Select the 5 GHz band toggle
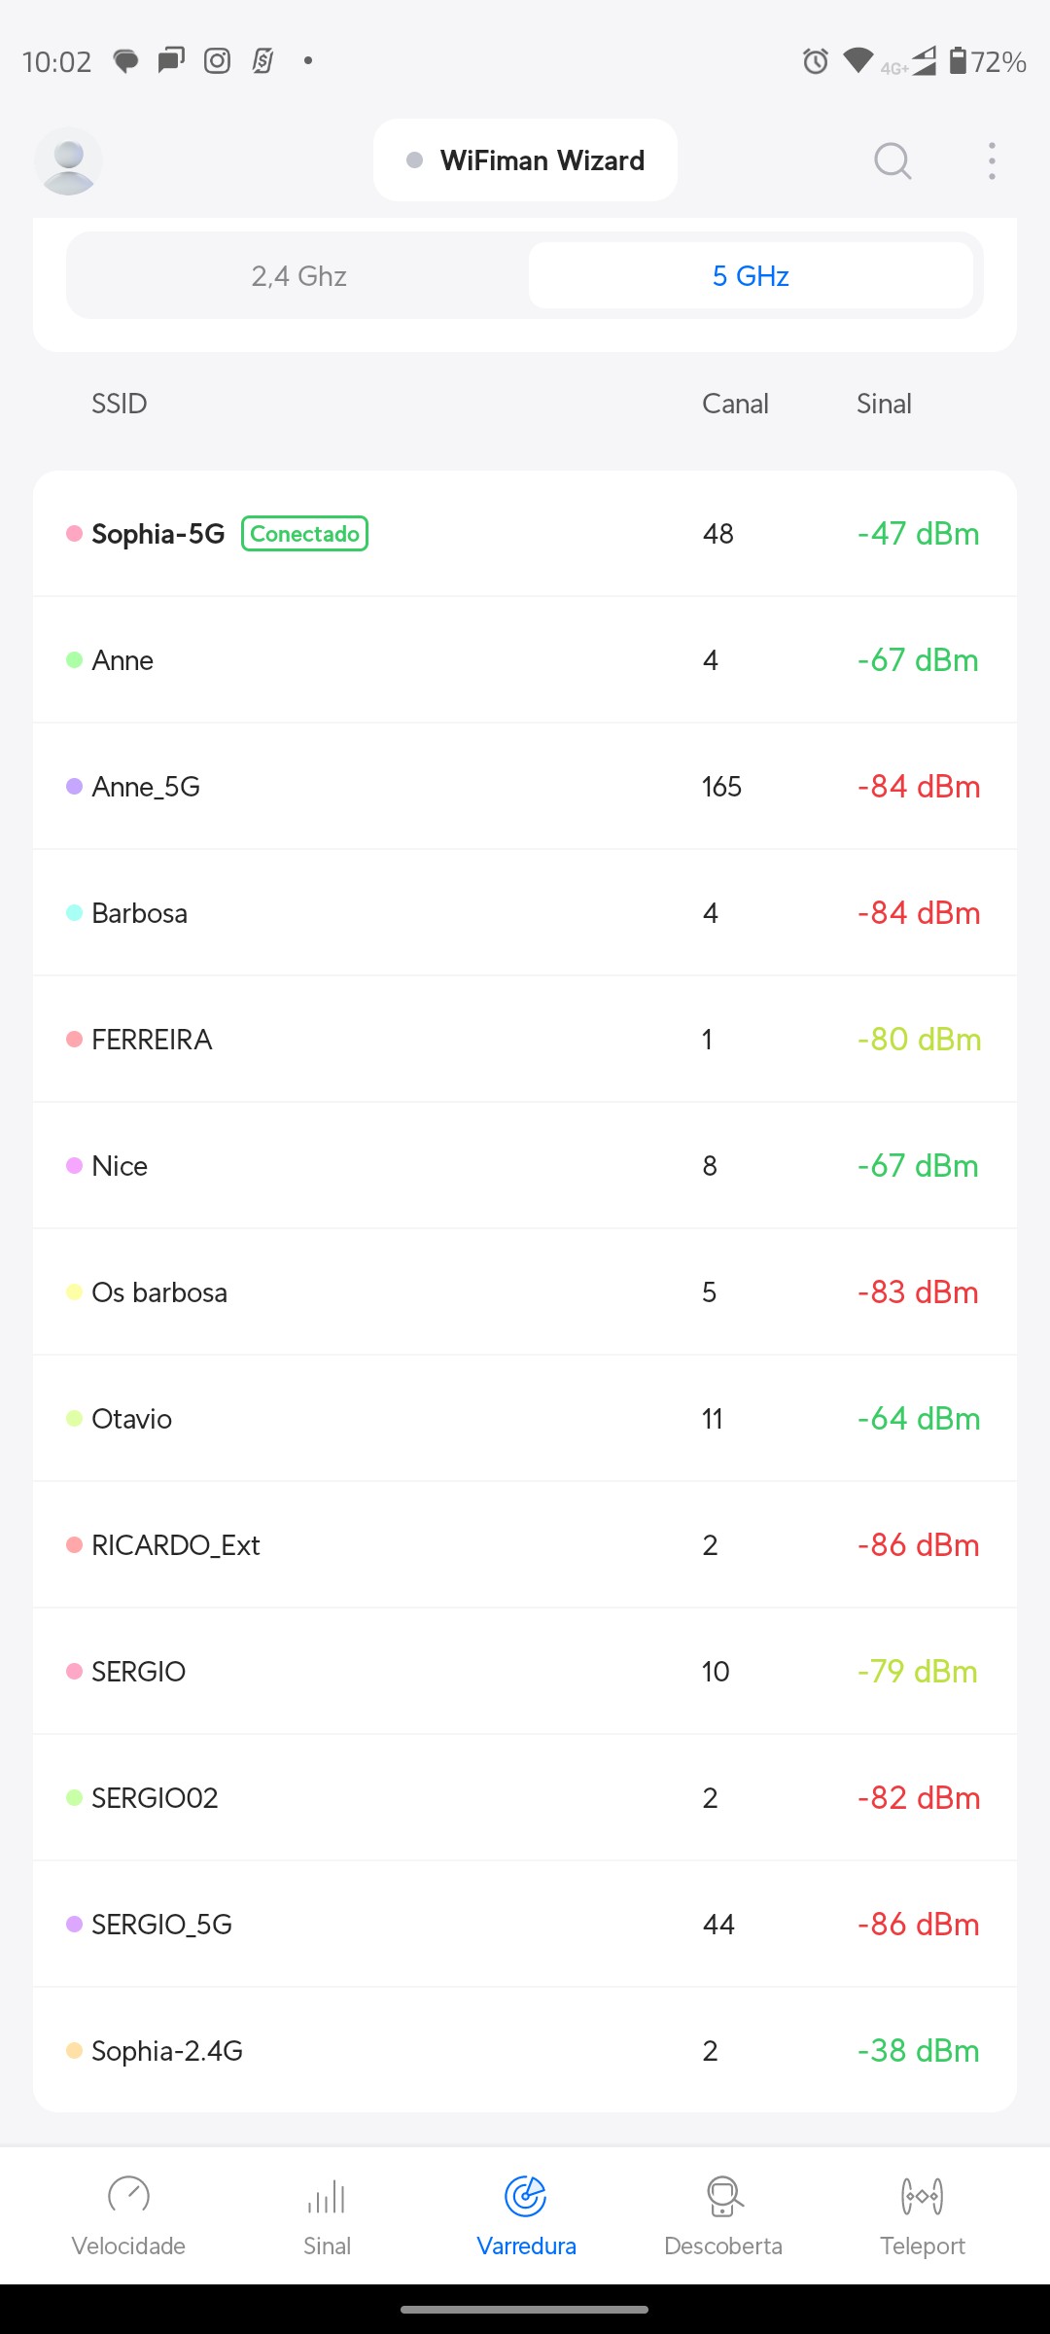Image resolution: width=1050 pixels, height=2334 pixels. click(x=751, y=276)
